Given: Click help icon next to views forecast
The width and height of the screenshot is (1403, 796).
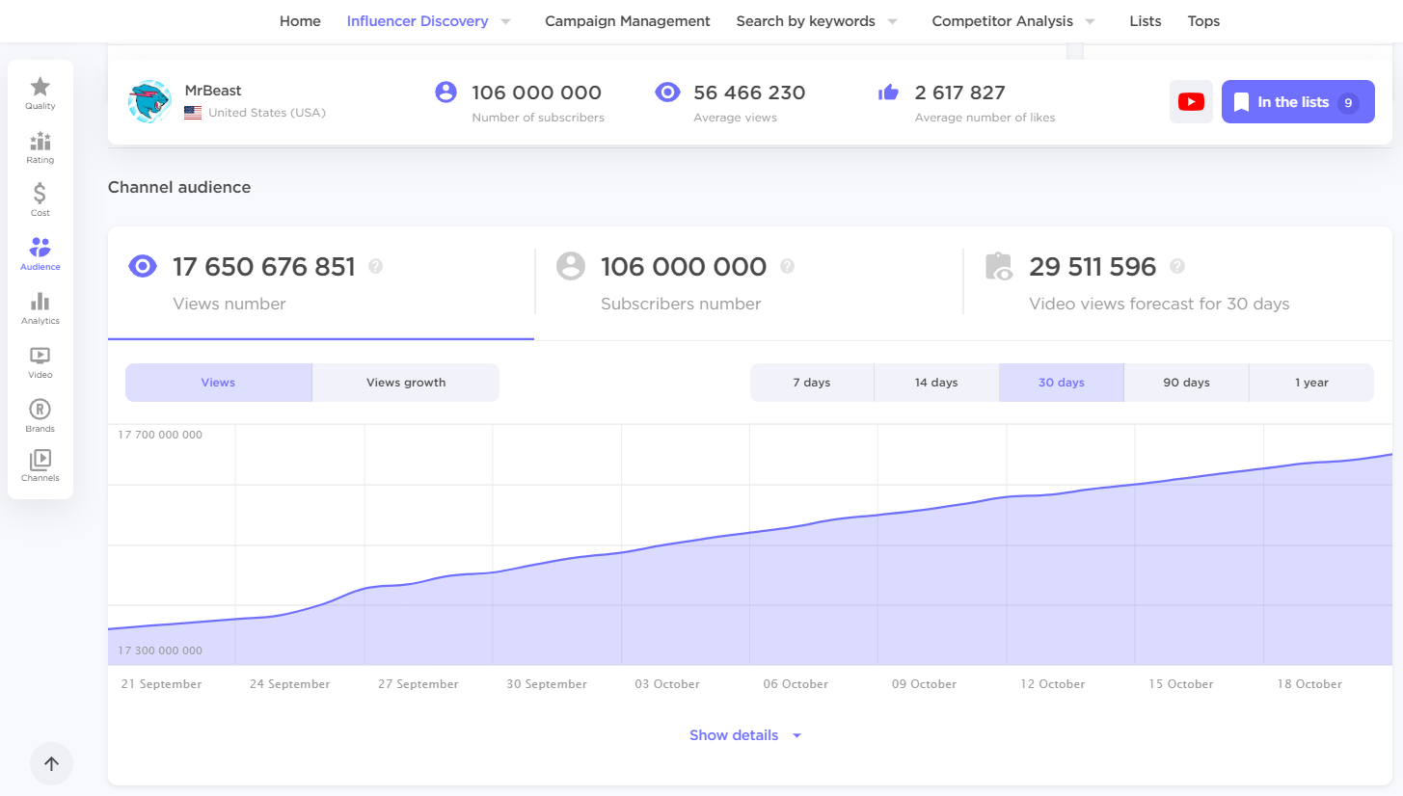Looking at the screenshot, I should click(1176, 266).
